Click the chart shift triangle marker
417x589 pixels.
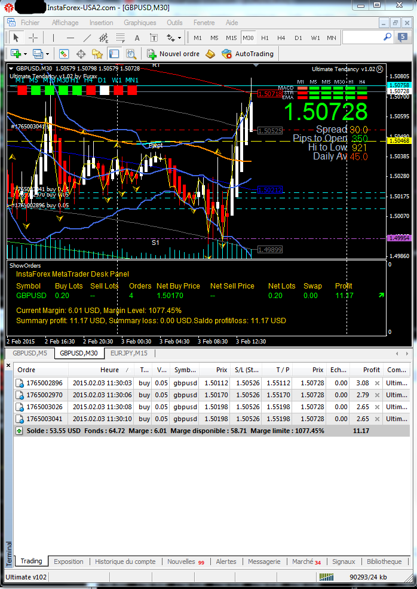click(256, 66)
